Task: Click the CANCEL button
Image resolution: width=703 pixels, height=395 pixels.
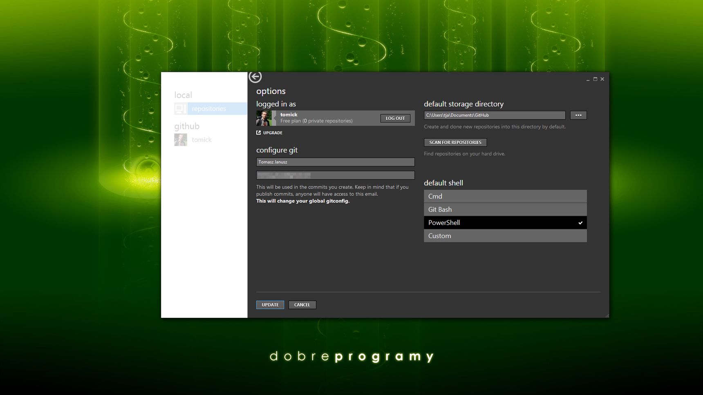Action: click(x=302, y=305)
